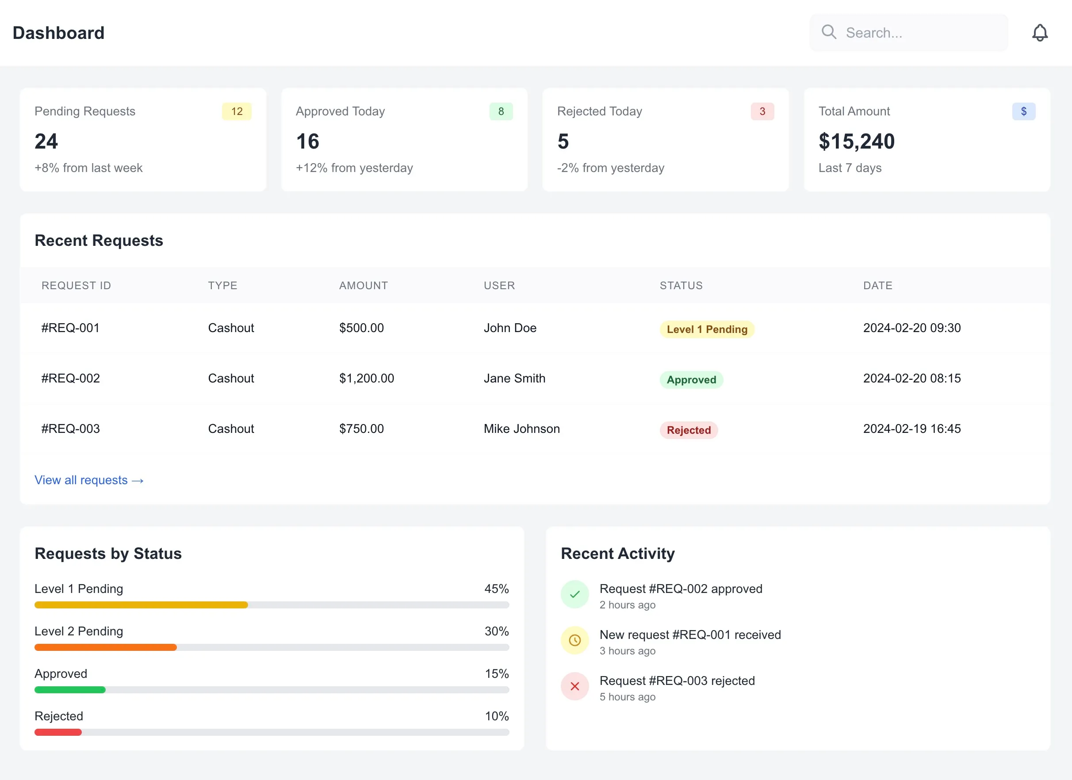Screen dimensions: 1072x780
Task: Open View all requests link
Action: (x=89, y=480)
